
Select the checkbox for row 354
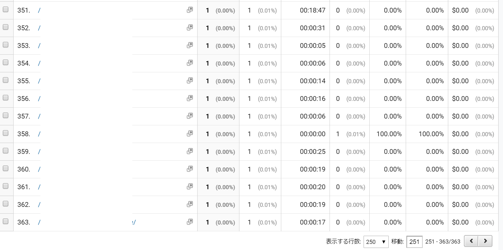[5, 62]
